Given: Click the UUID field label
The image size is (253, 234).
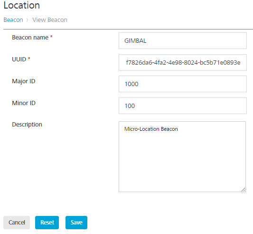Looking at the screenshot, I should pos(19,59).
